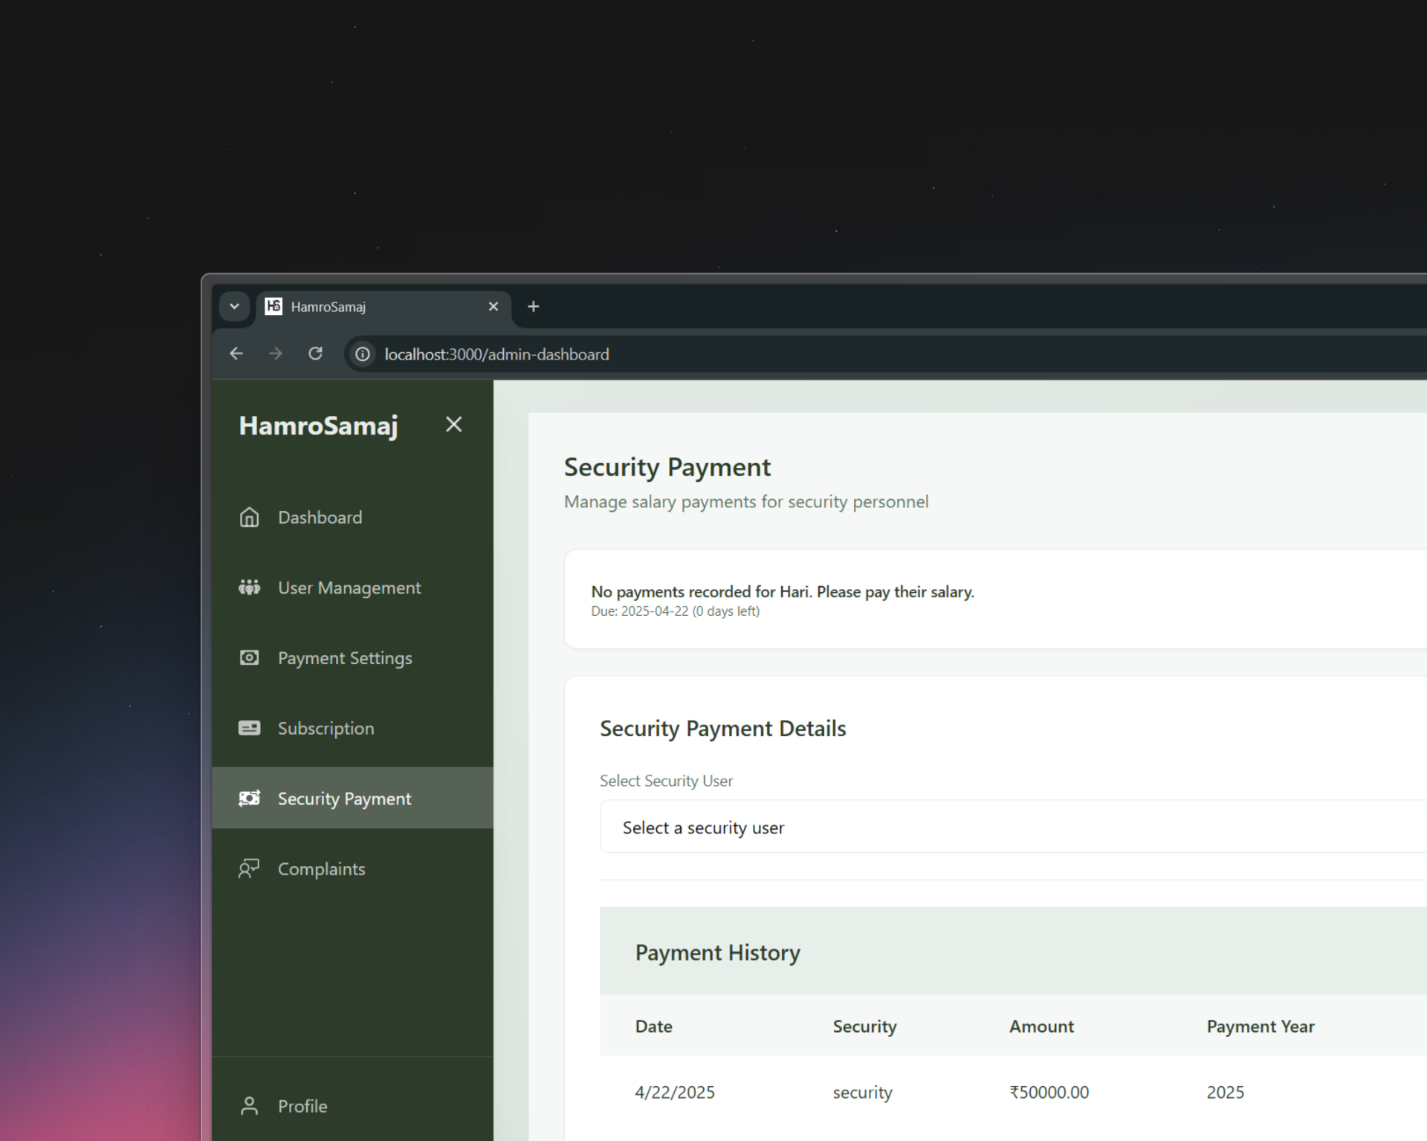Click the Security Payment money icon
This screenshot has height=1141, width=1427.
pyautogui.click(x=249, y=799)
